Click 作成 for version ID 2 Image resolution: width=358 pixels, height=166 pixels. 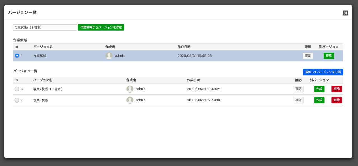[x=319, y=100]
